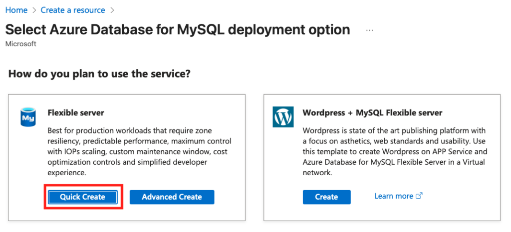Select the Wordpress + MySQL Flexible server heading
The height and width of the screenshot is (232, 511).
coord(372,113)
